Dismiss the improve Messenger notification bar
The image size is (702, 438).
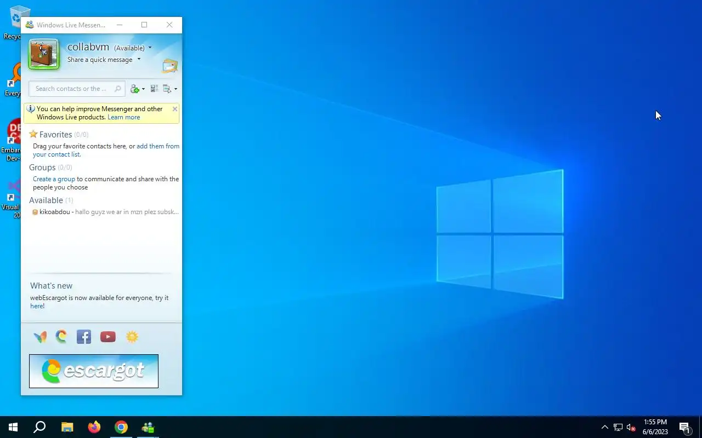[175, 109]
